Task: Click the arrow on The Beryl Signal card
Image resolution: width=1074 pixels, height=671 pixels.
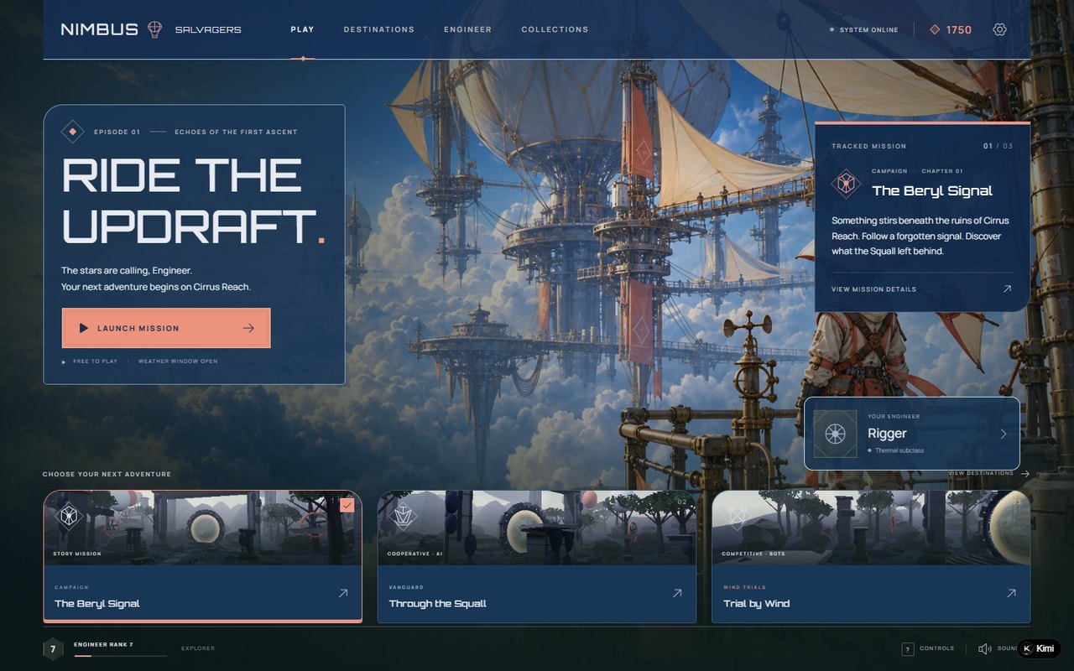Action: [x=342, y=593]
